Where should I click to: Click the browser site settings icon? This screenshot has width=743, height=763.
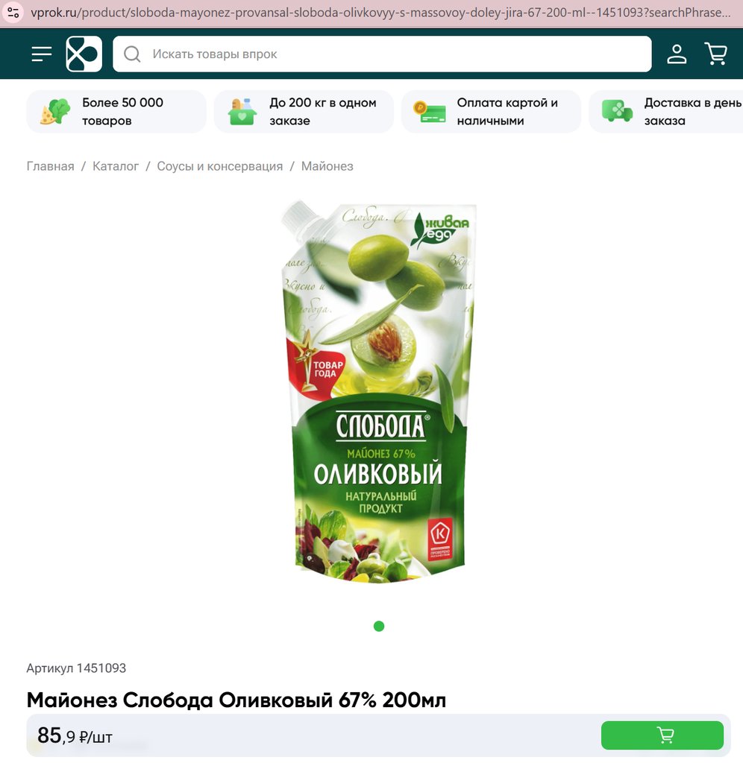click(13, 12)
